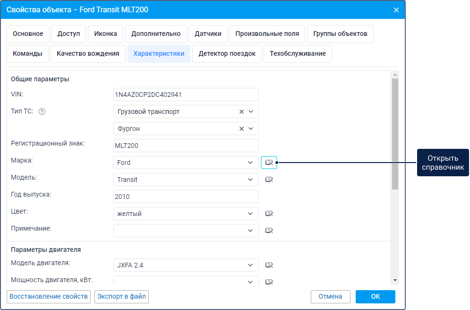Screen dimensions: 470x310
Task: Go to the Детектор поездок tab
Action: [x=227, y=54]
